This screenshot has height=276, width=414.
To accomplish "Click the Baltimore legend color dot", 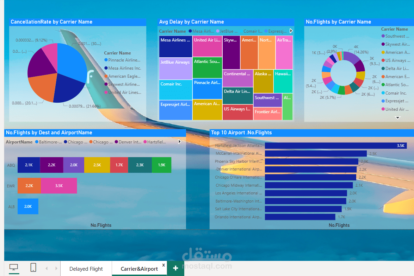I will pos(37,142).
